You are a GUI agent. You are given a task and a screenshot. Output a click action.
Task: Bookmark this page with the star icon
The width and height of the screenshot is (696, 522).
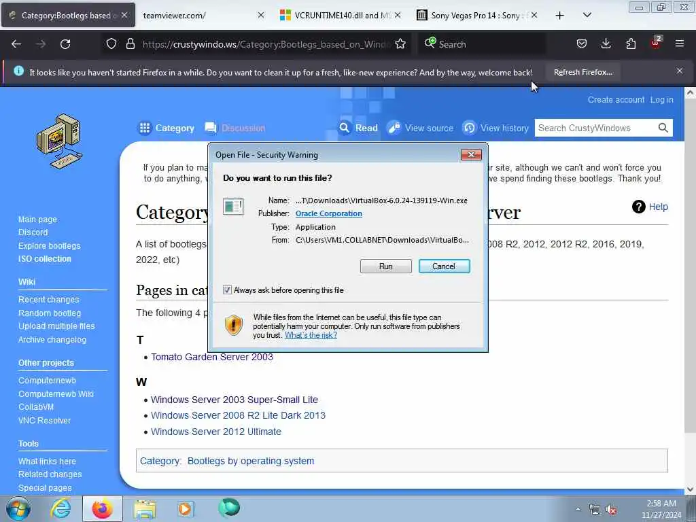click(x=400, y=44)
